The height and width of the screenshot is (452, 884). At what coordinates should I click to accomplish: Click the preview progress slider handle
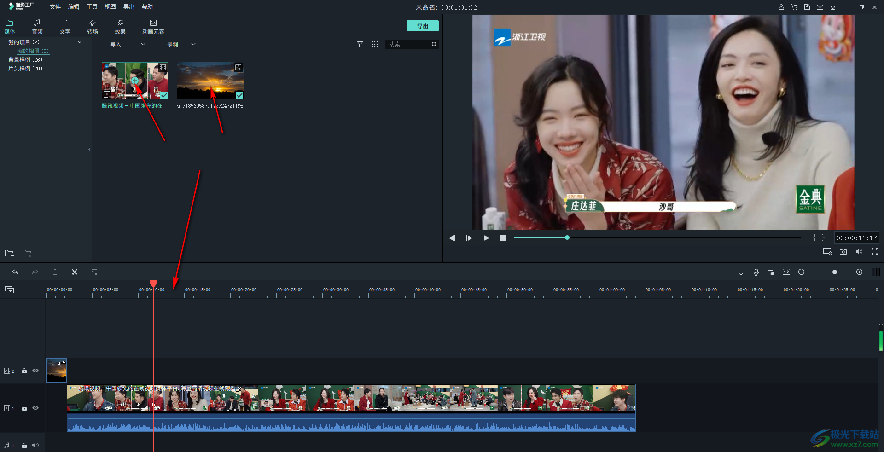pos(567,238)
